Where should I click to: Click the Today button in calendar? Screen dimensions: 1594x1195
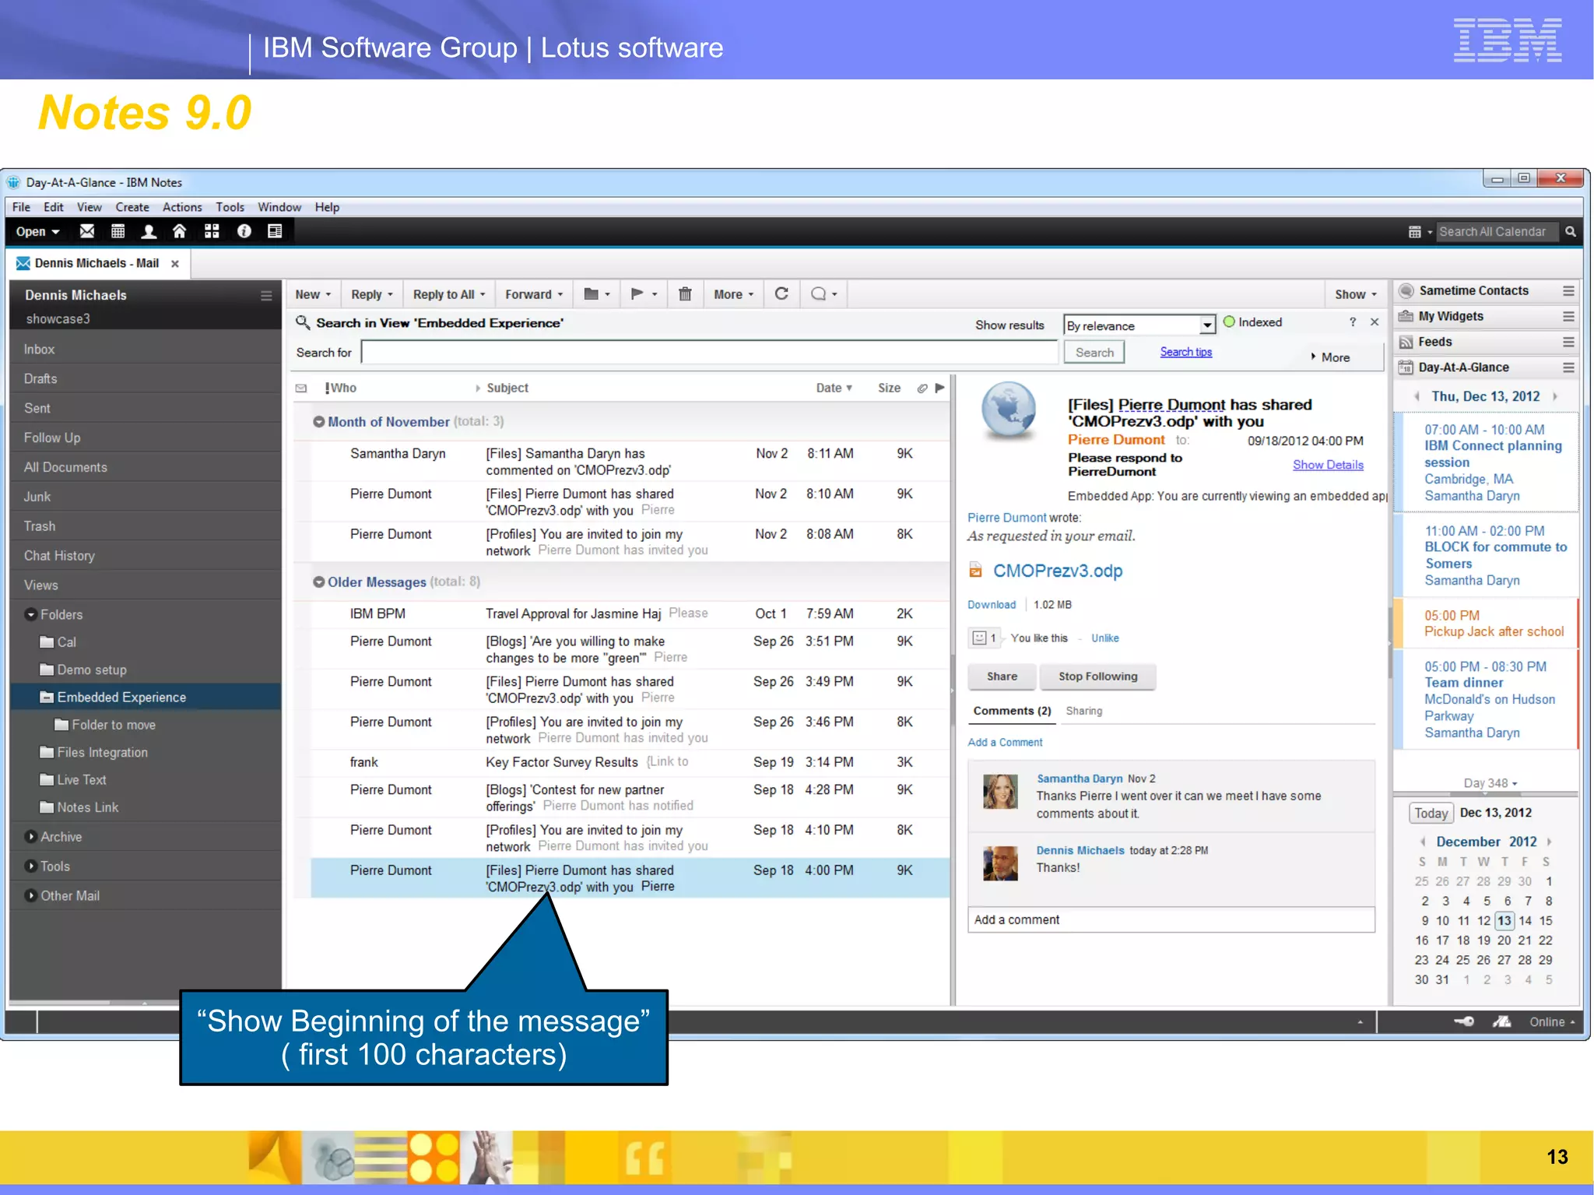1431,814
